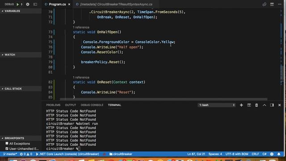Change indentation via 'Spaces: 4'

coord(215,154)
